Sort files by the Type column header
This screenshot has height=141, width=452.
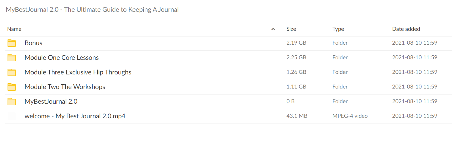338,29
